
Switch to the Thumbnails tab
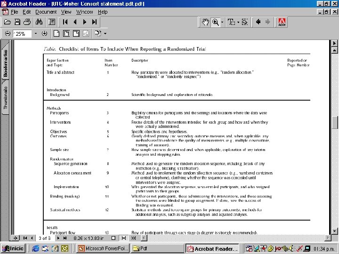[x=5, y=98]
